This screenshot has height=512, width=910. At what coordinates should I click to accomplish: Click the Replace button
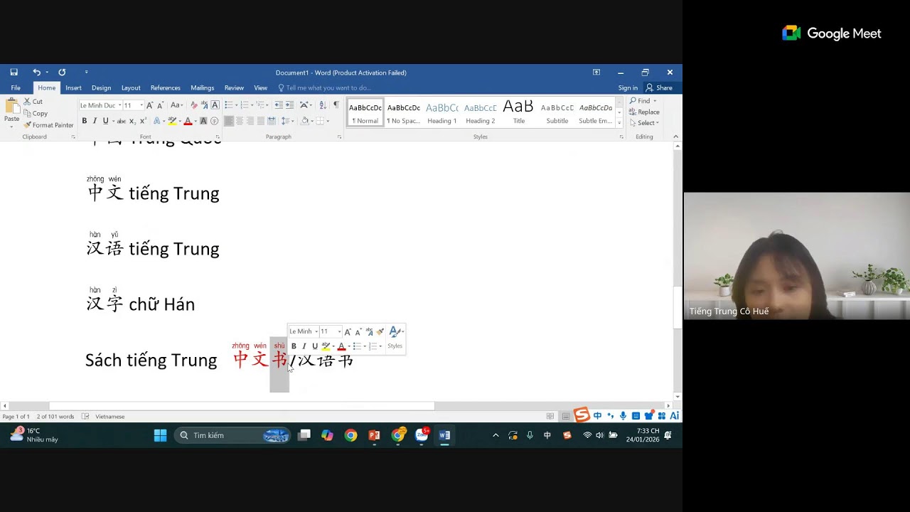coord(645,112)
